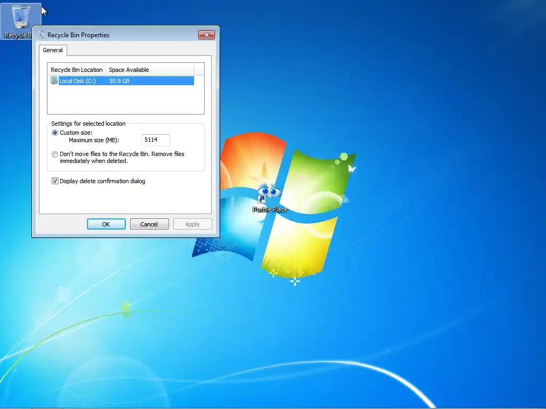Click the Recycle Bin Properties title bar icon
This screenshot has width=546, height=409.
pyautogui.click(x=42, y=35)
